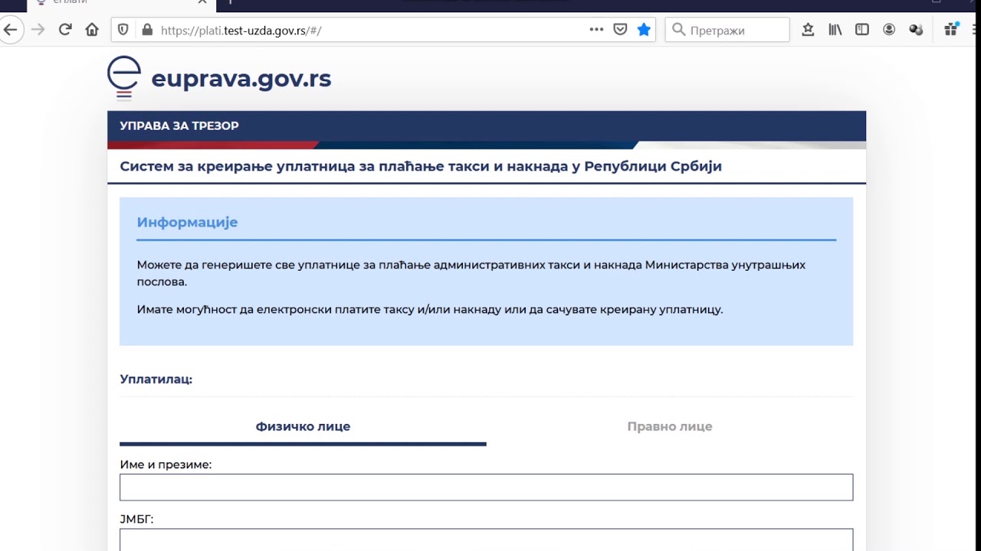Screen dimensions: 981x551
Task: Close the current browser tab
Action: [x=202, y=2]
